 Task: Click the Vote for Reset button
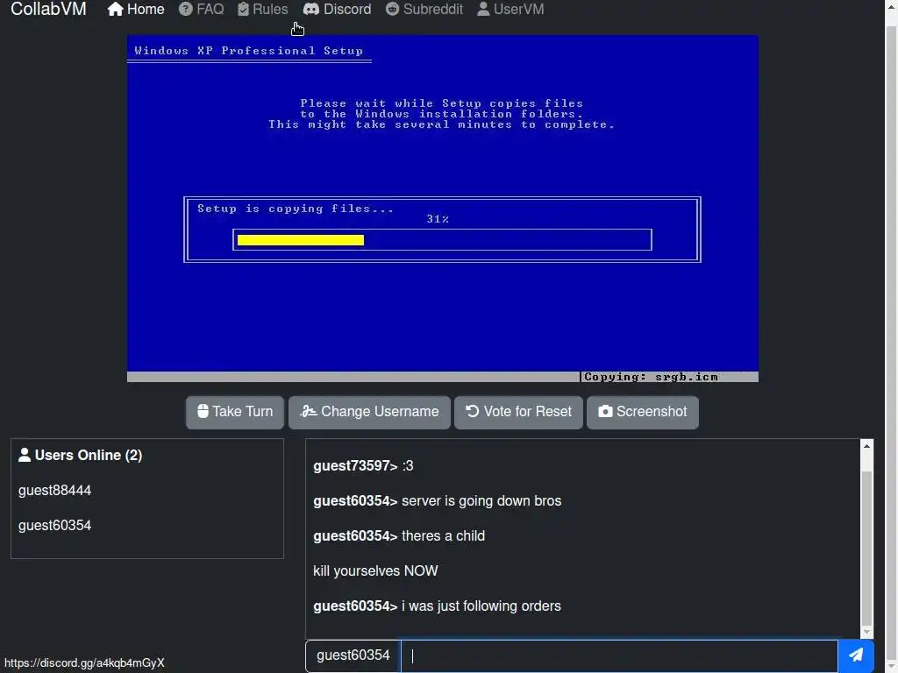click(x=518, y=412)
